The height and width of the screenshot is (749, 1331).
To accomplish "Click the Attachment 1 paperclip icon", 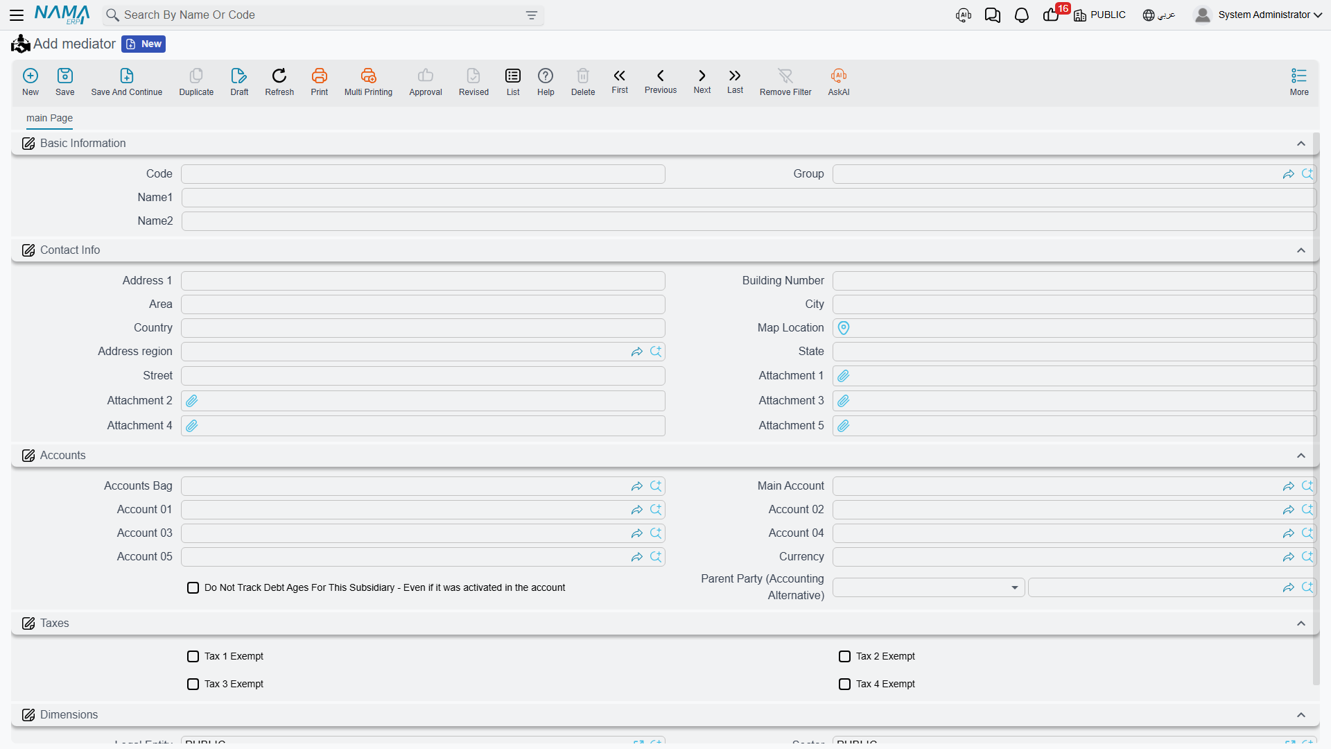I will click(x=844, y=376).
